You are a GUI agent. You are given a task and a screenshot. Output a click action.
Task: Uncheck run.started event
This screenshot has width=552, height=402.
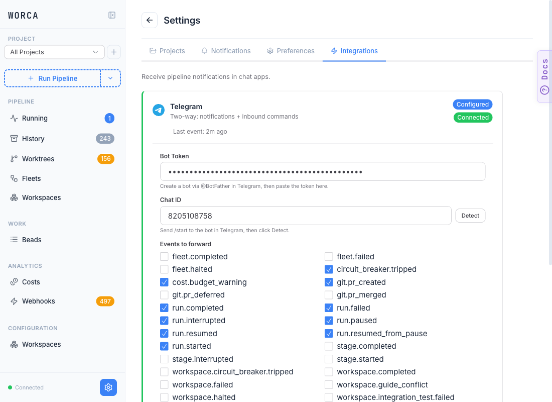[x=164, y=346]
